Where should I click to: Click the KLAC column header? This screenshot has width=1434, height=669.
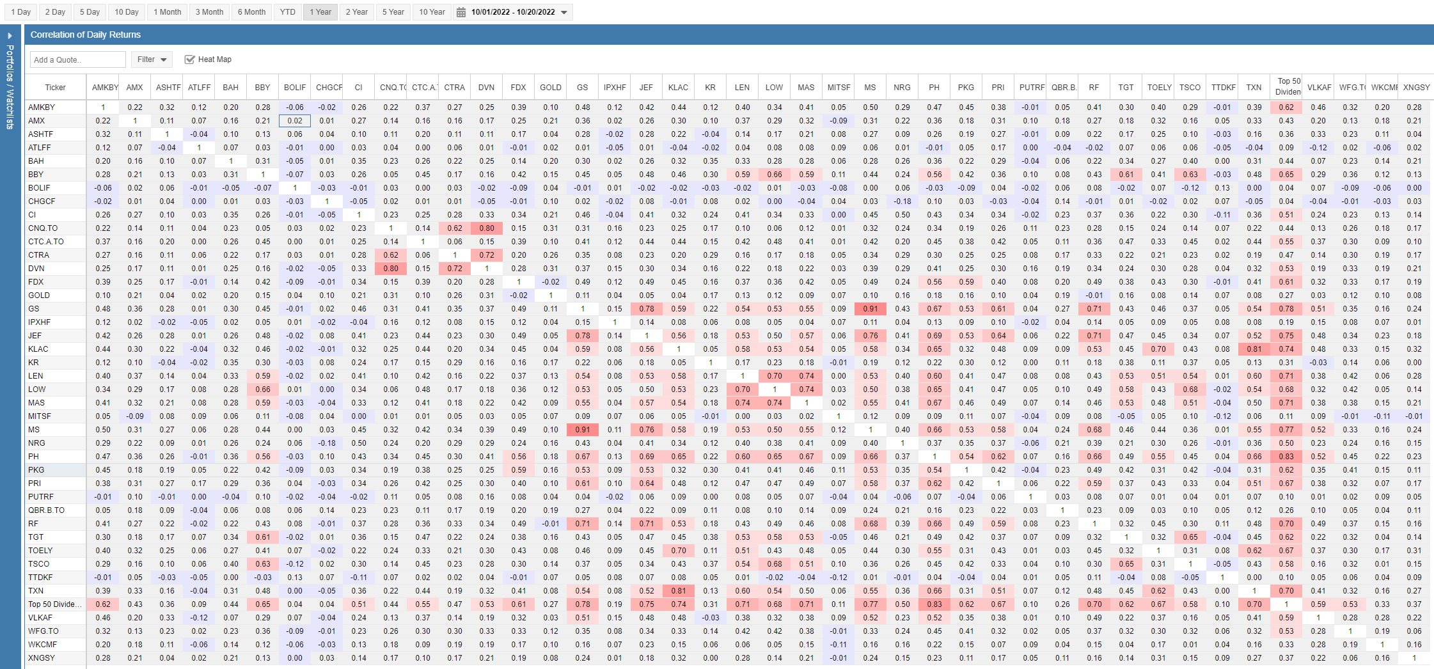click(679, 88)
